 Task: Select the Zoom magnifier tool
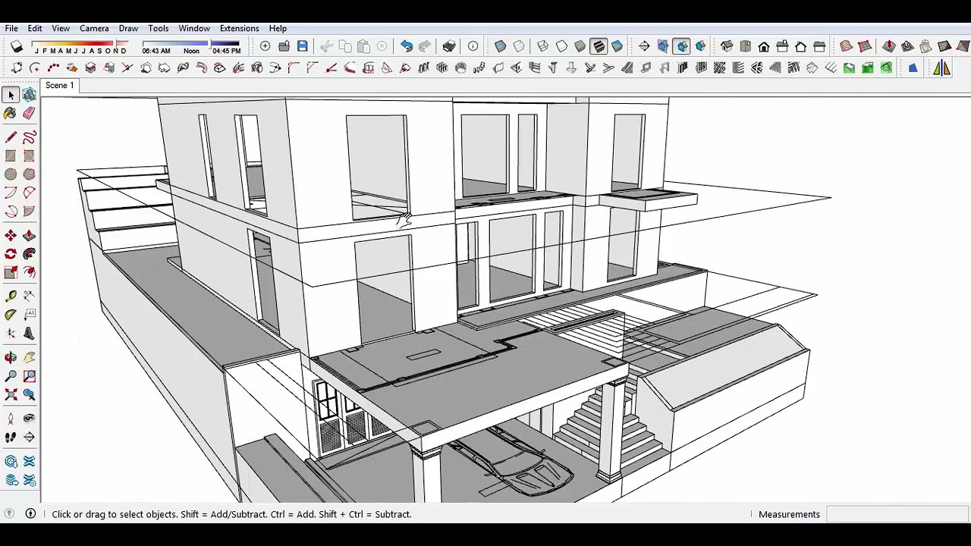pyautogui.click(x=11, y=375)
